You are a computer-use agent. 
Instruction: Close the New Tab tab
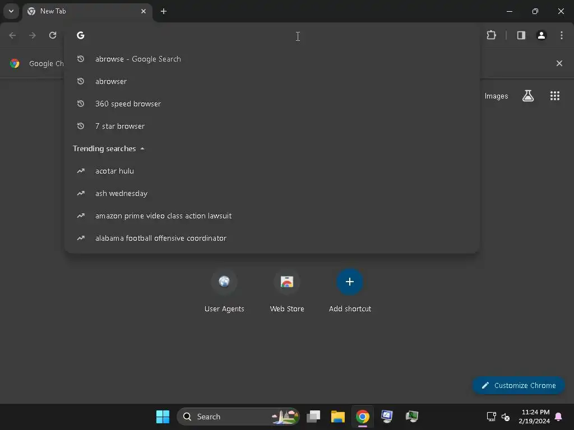(x=143, y=11)
